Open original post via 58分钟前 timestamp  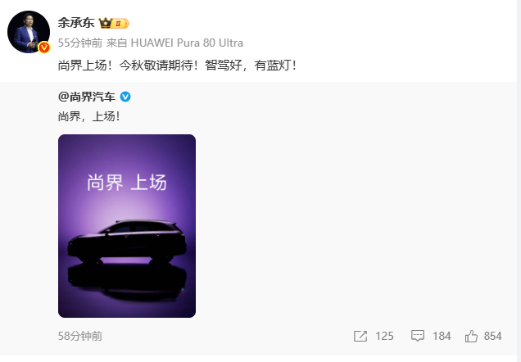tap(80, 336)
